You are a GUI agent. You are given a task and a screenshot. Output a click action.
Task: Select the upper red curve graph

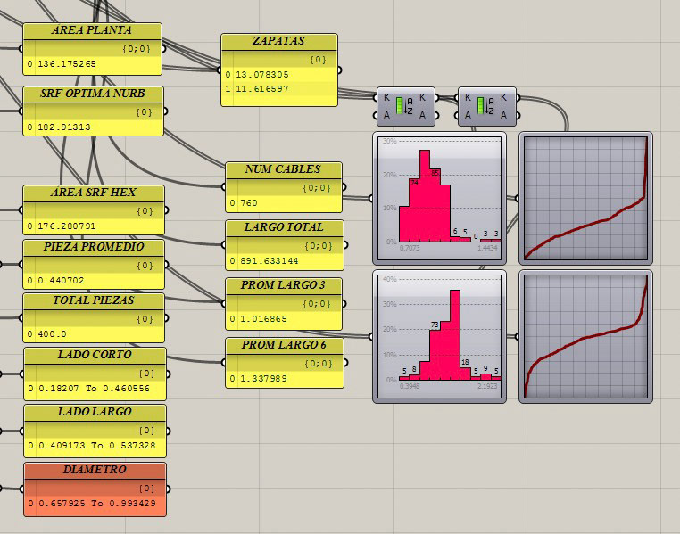(x=586, y=198)
